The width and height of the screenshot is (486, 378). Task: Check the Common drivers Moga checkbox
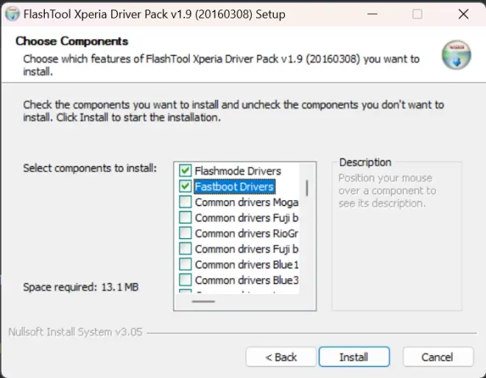click(186, 202)
